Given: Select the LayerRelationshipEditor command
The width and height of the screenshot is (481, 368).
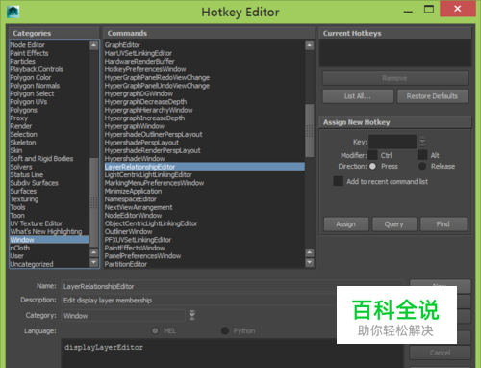Looking at the screenshot, I should (x=205, y=167).
